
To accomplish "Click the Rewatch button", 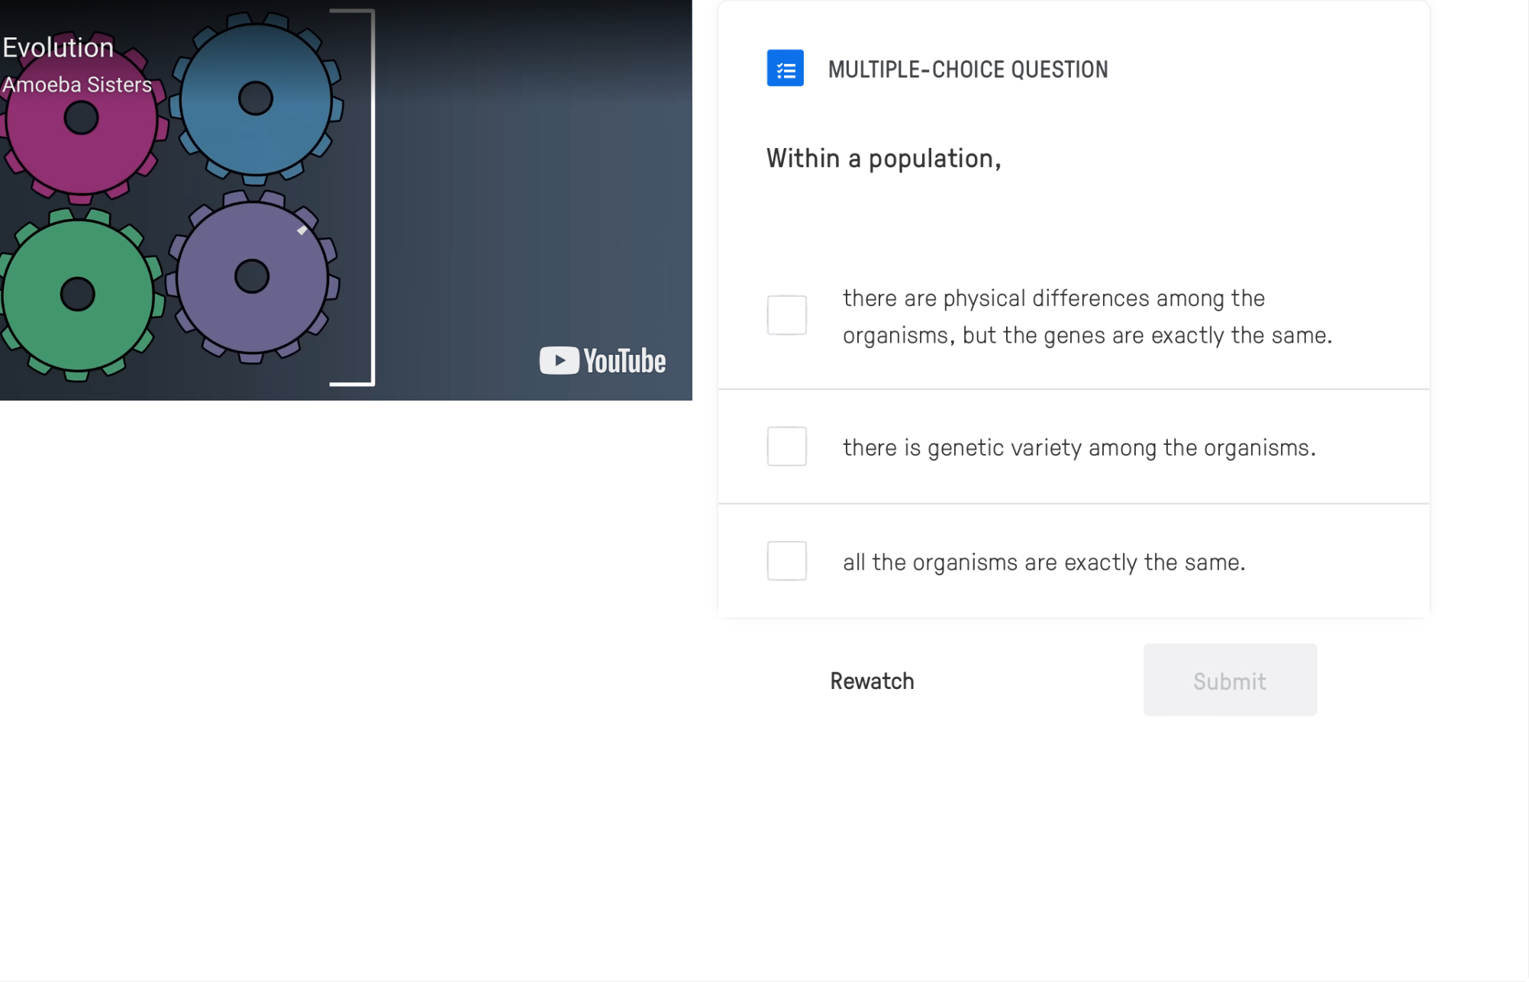I will [x=872, y=681].
